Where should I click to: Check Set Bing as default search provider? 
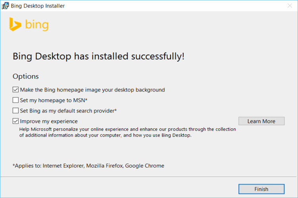coord(15,110)
